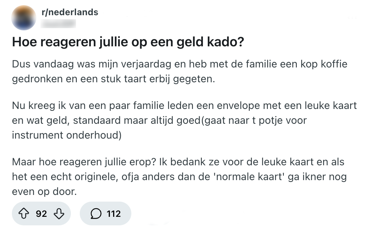Open the blurred author username below r/nederlands

click(x=59, y=24)
